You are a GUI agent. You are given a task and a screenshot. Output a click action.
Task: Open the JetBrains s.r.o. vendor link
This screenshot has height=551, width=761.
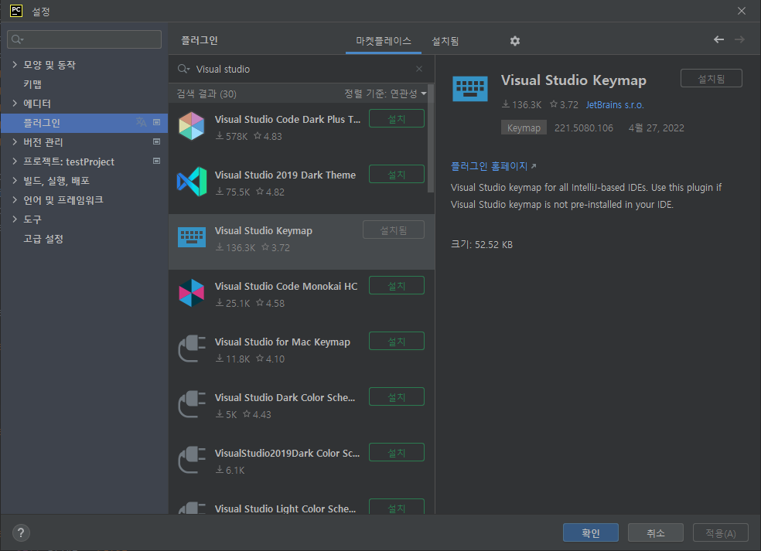click(x=614, y=105)
